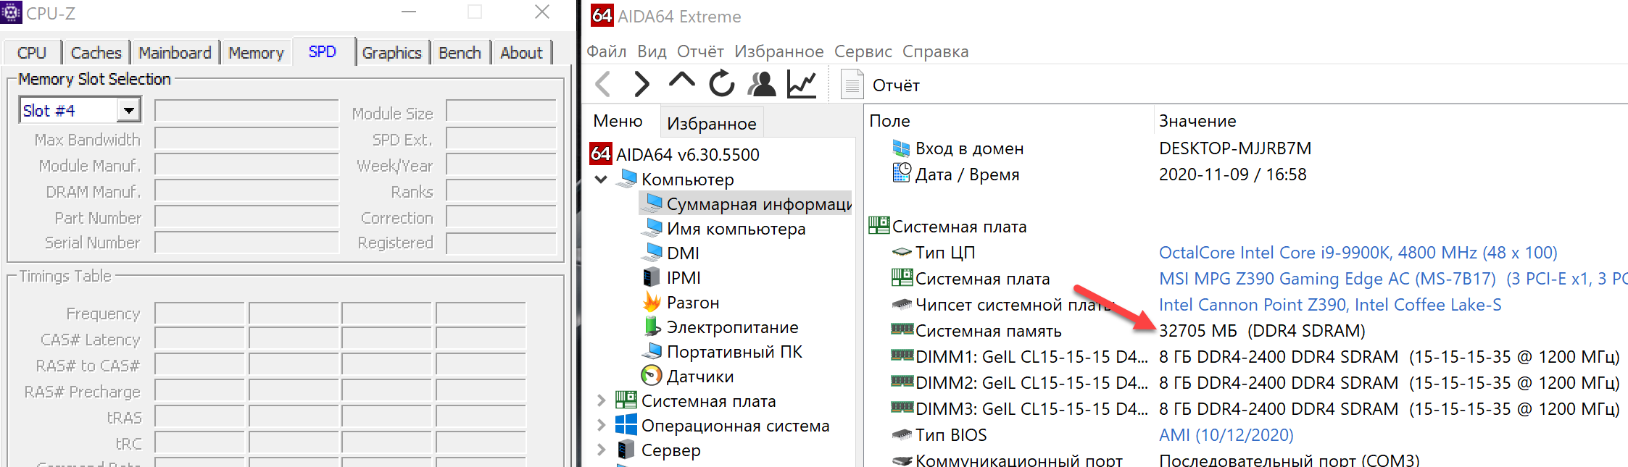Open the user/favorites icon in AIDA64 toolbar
1628x467 pixels.
(762, 84)
